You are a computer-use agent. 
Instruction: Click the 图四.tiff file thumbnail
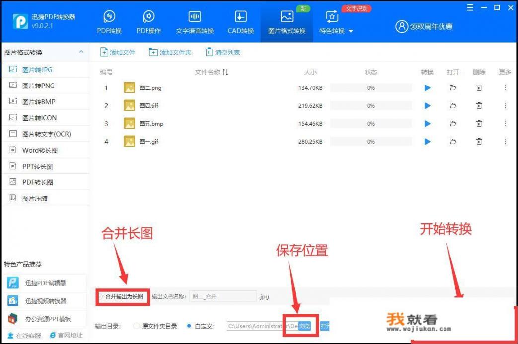(x=129, y=105)
